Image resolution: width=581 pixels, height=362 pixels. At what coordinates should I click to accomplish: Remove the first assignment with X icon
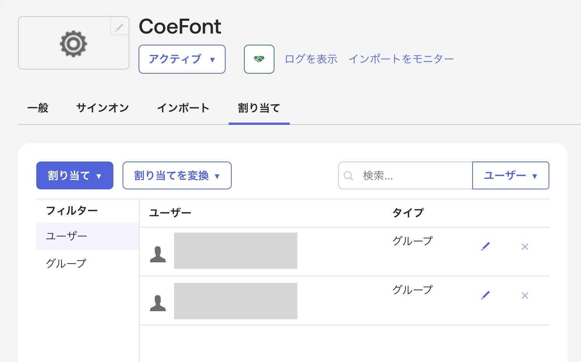tap(525, 247)
